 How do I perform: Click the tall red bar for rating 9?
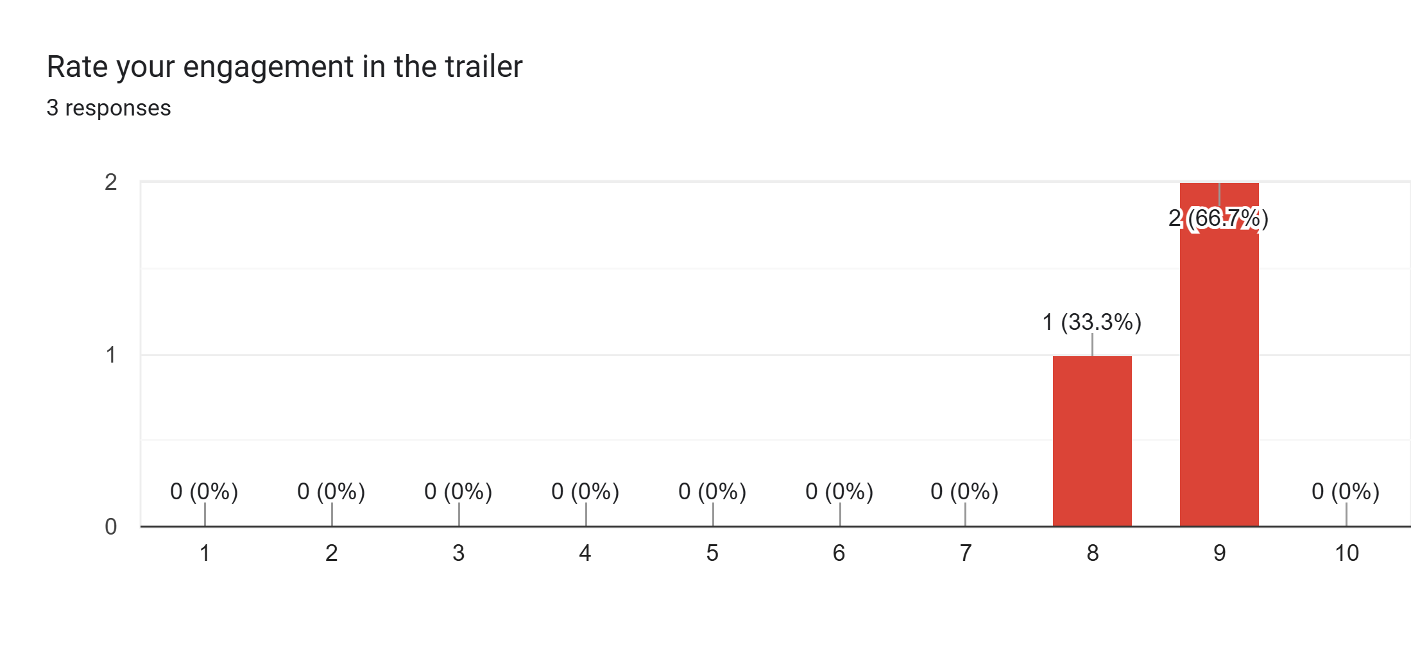tap(1219, 372)
